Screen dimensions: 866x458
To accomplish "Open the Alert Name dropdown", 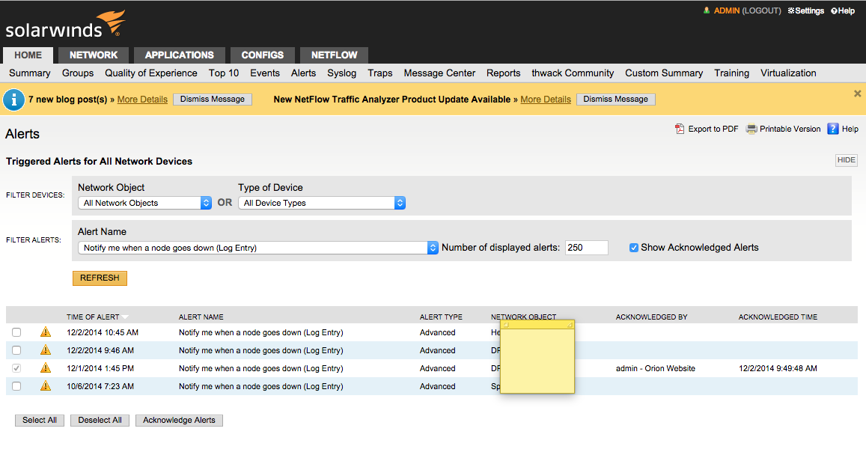I will [x=258, y=248].
